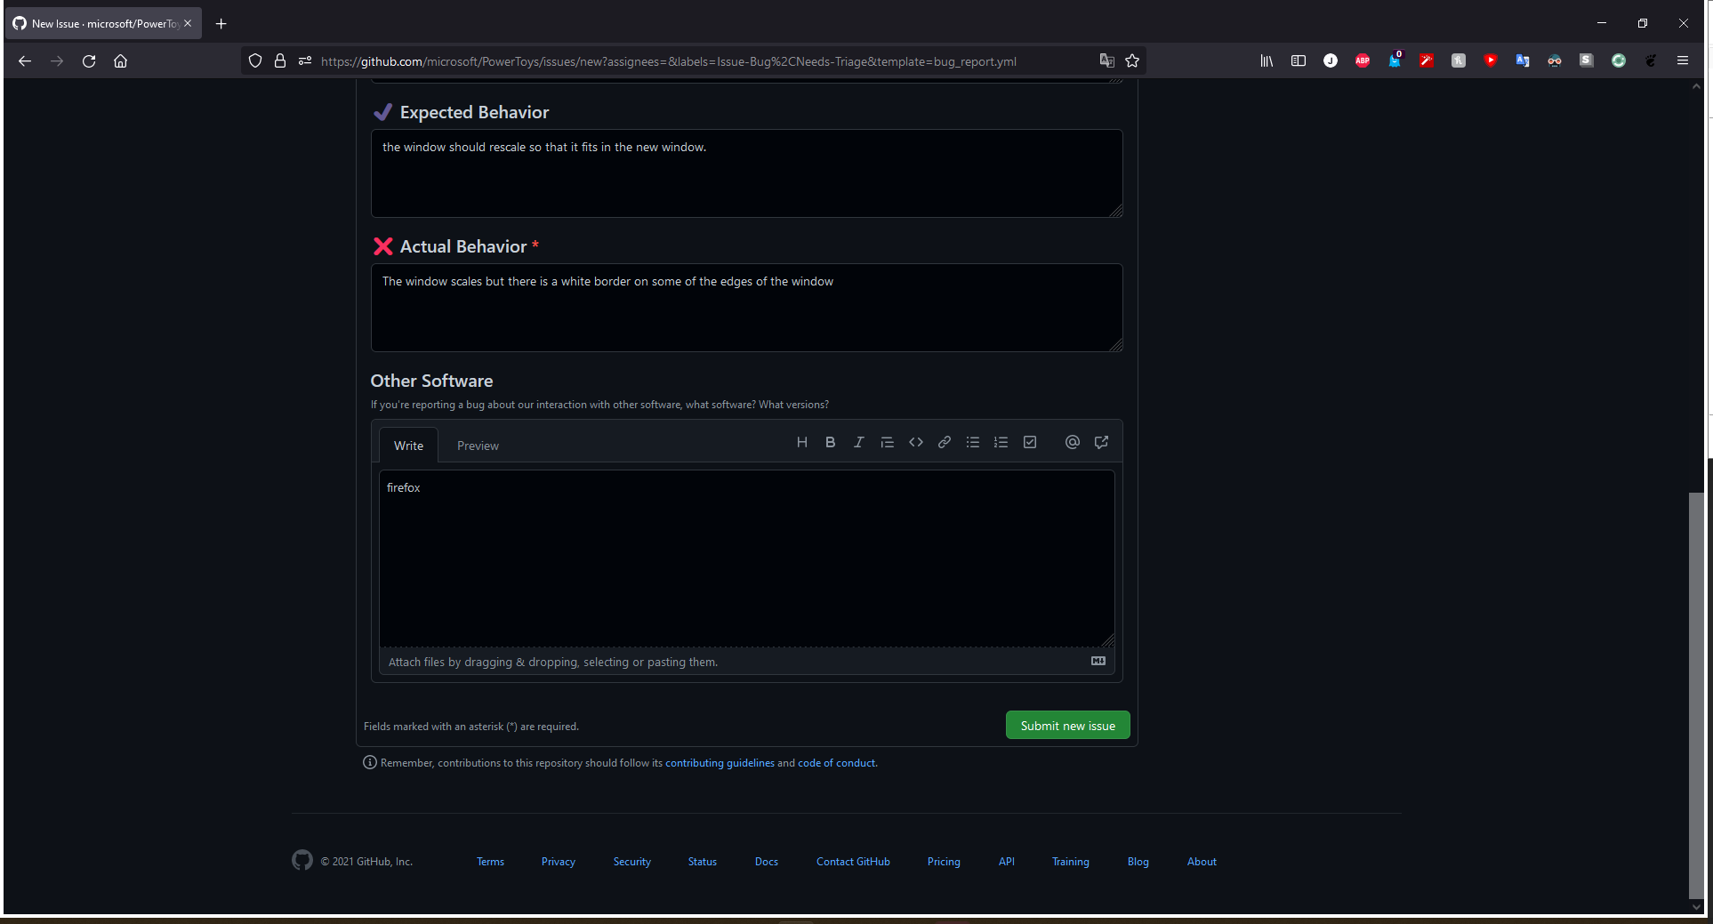Apply italic formatting

click(x=858, y=442)
